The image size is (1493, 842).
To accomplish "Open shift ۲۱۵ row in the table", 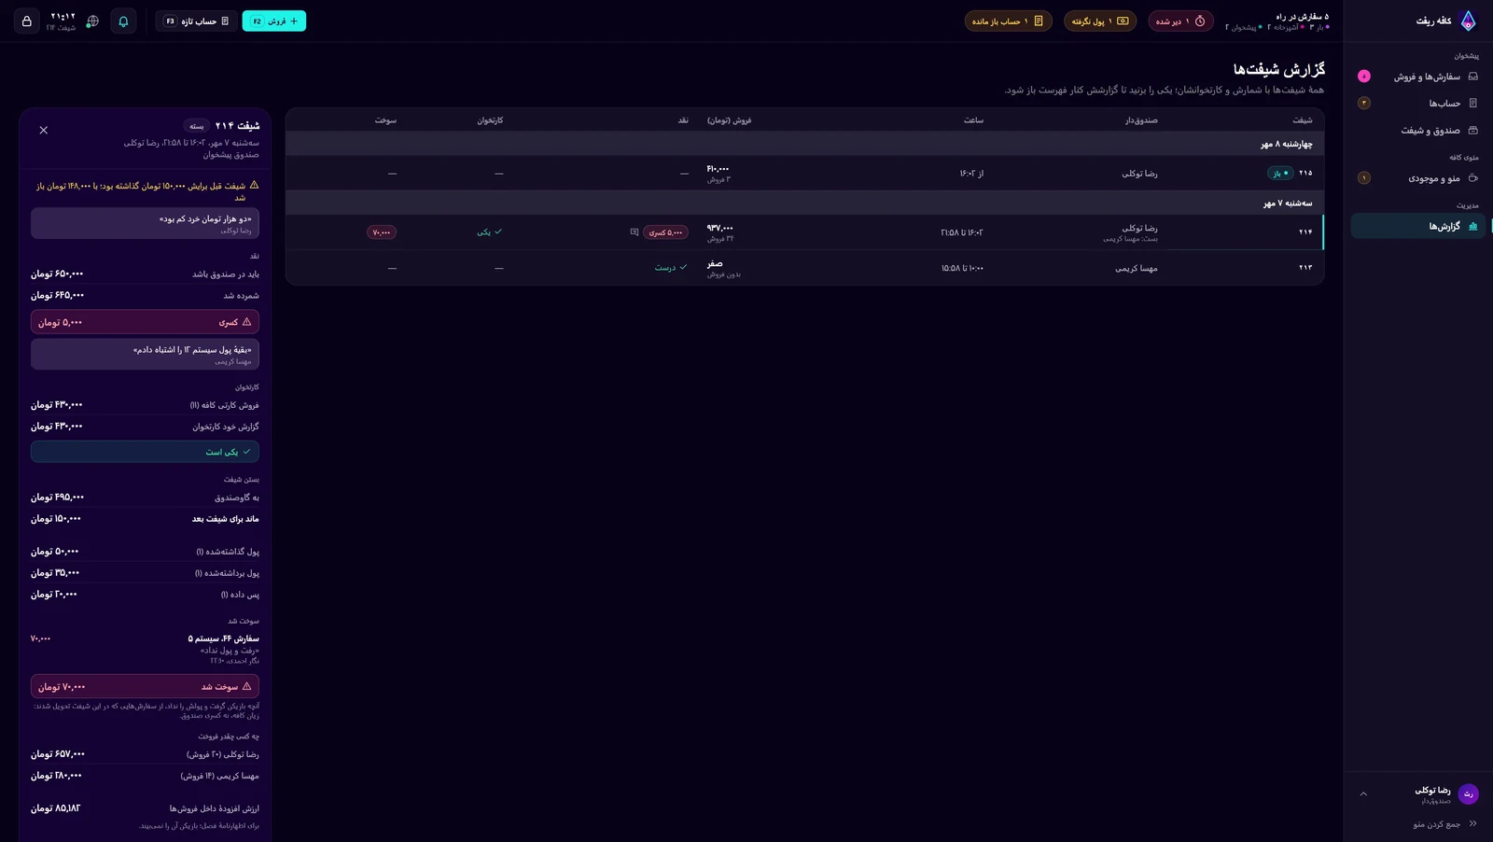I will tap(804, 174).
